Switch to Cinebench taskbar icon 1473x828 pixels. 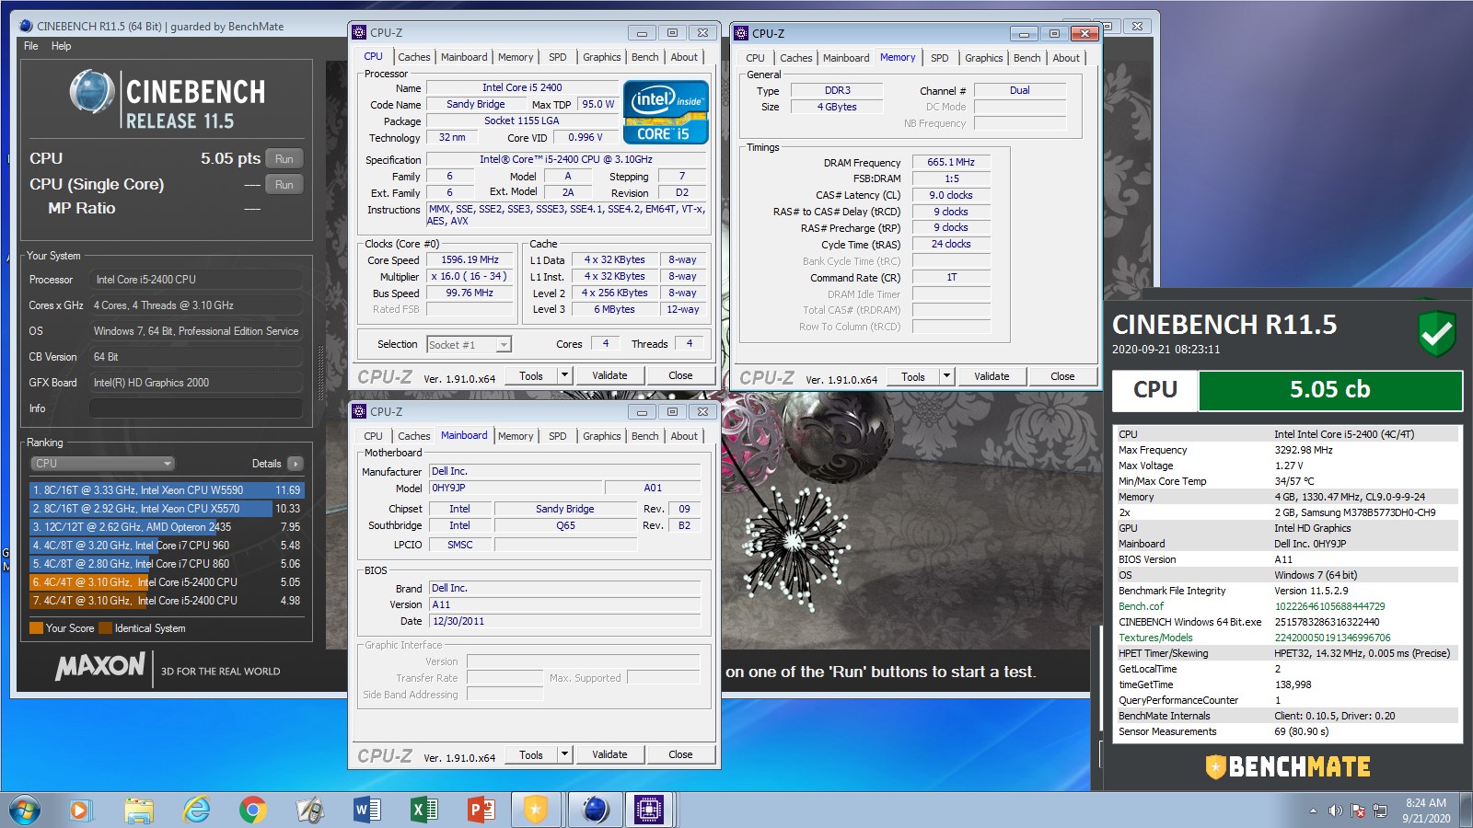pos(596,810)
